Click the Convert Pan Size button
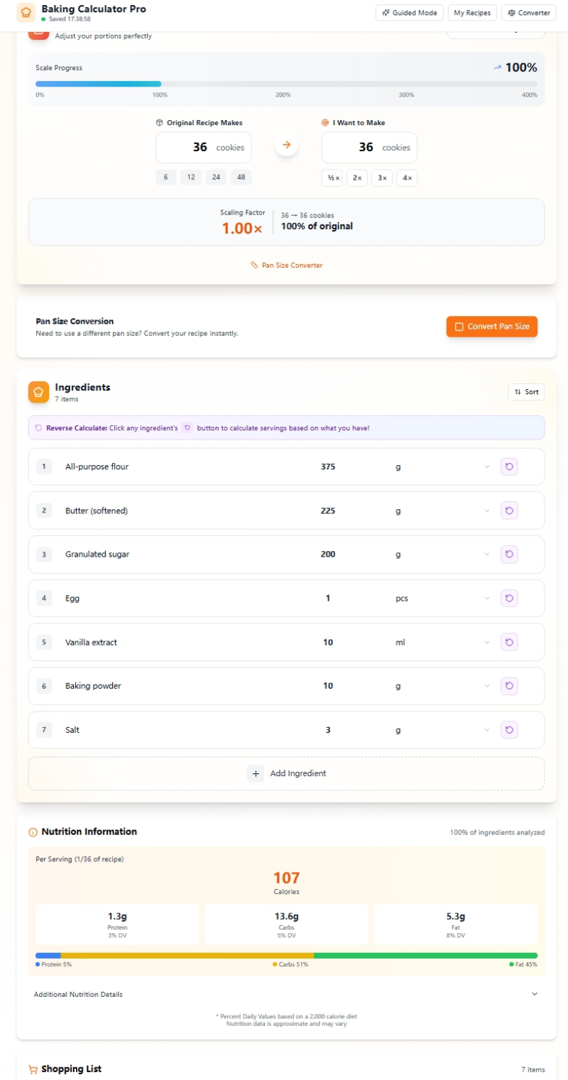 click(x=491, y=327)
